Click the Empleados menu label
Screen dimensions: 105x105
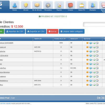pyautogui.click(x=93, y=10)
